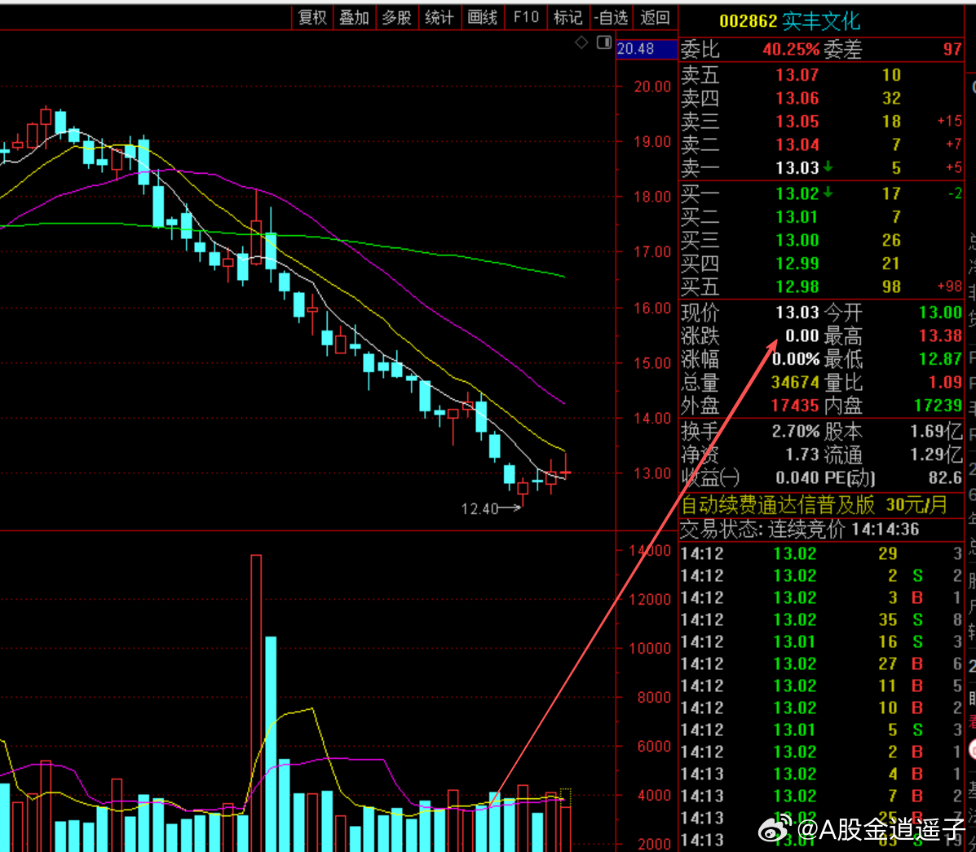Select the 14:12 tick trade with volume 27
The width and height of the screenshot is (976, 852).
point(822,663)
